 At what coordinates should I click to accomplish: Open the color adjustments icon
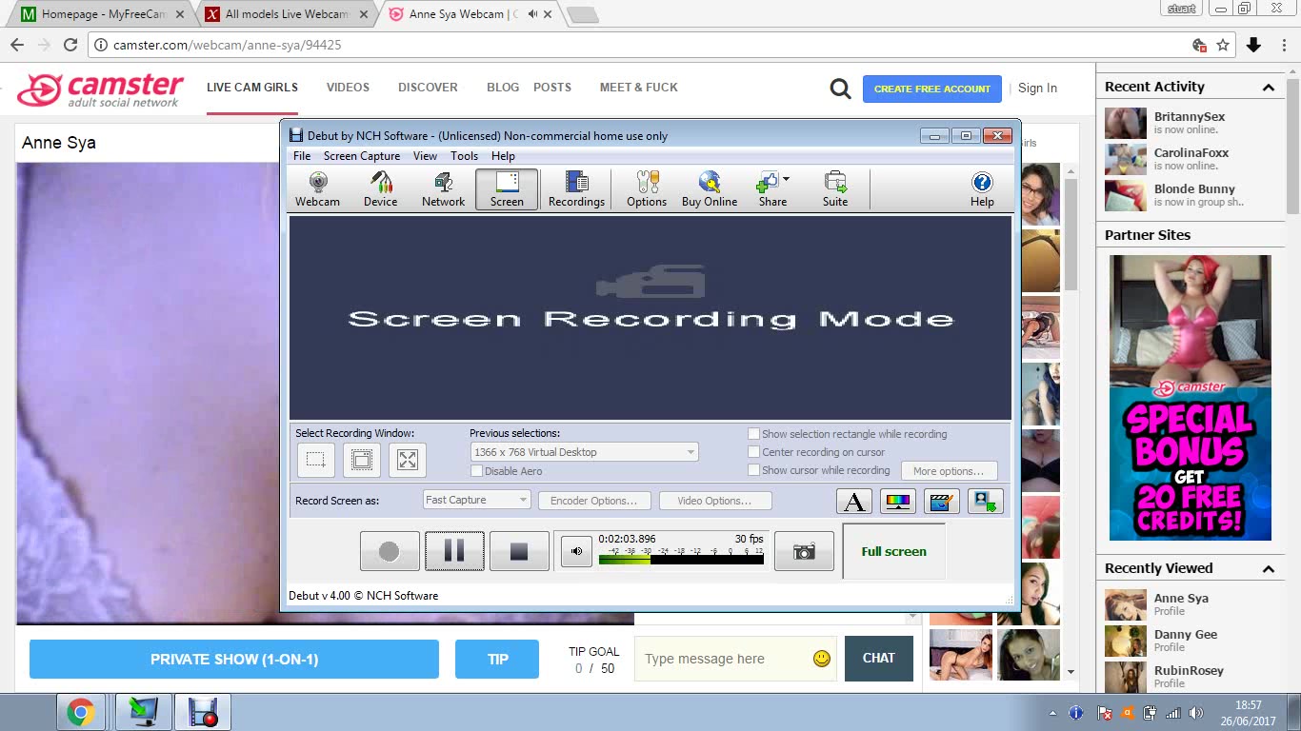(x=898, y=501)
